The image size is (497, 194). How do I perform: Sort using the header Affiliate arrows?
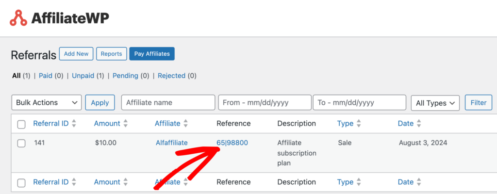[x=186, y=124]
